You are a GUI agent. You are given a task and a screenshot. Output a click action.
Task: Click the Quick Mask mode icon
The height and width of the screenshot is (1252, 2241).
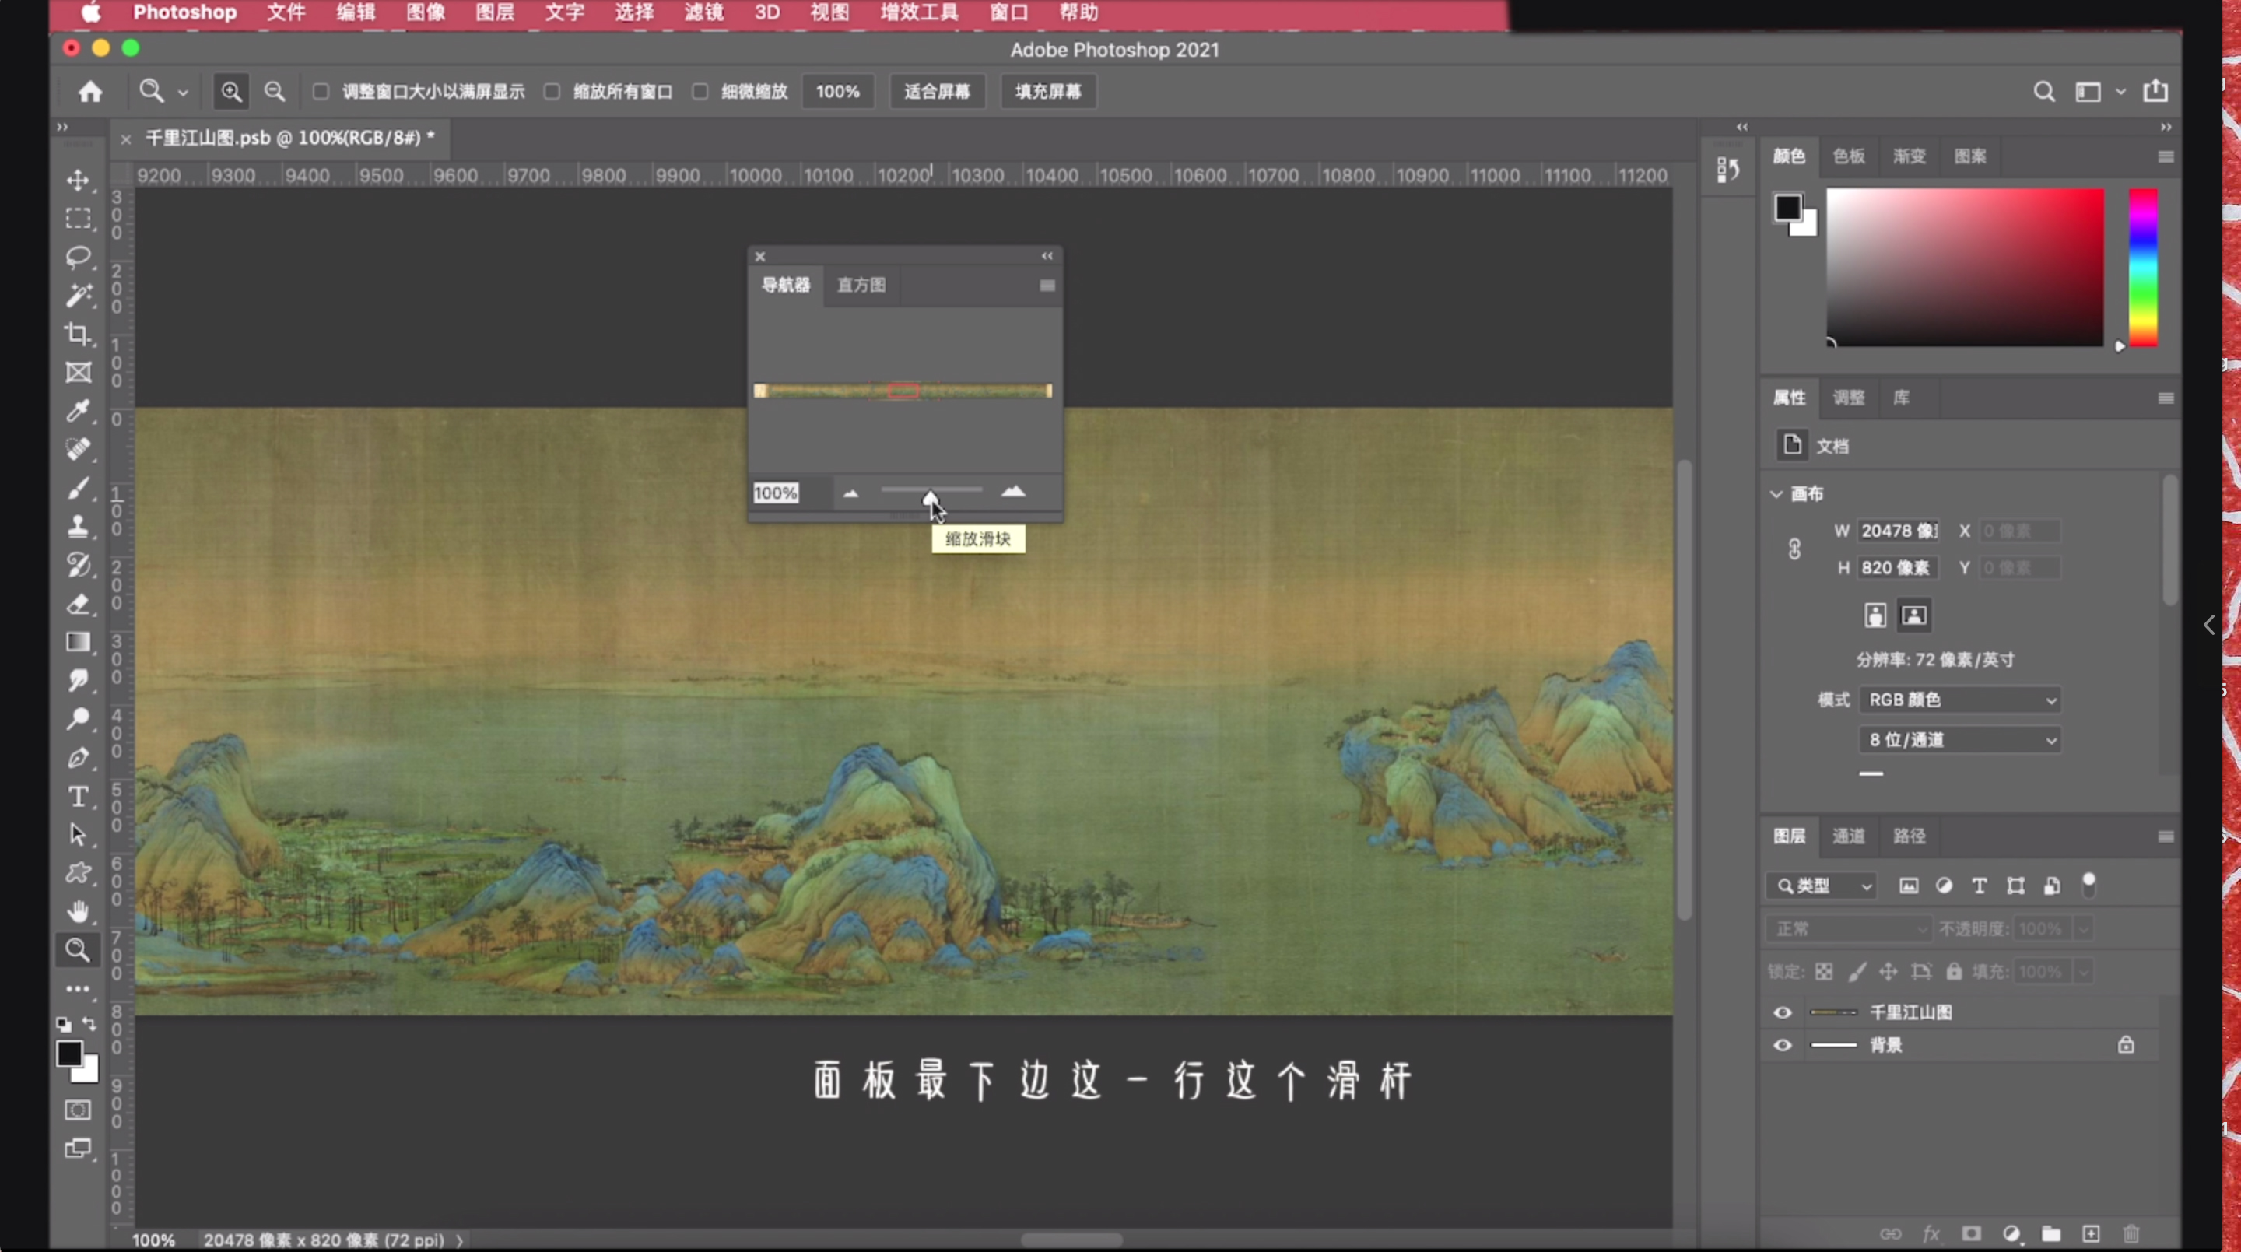point(79,1110)
